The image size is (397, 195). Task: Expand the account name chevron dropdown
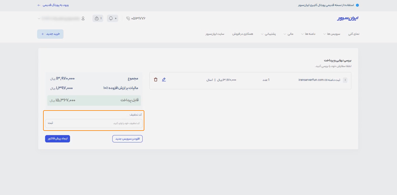[39, 18]
